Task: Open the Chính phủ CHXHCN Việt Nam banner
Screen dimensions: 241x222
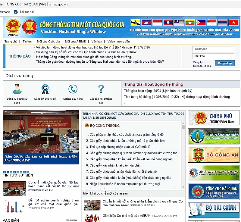Action: coord(214,118)
